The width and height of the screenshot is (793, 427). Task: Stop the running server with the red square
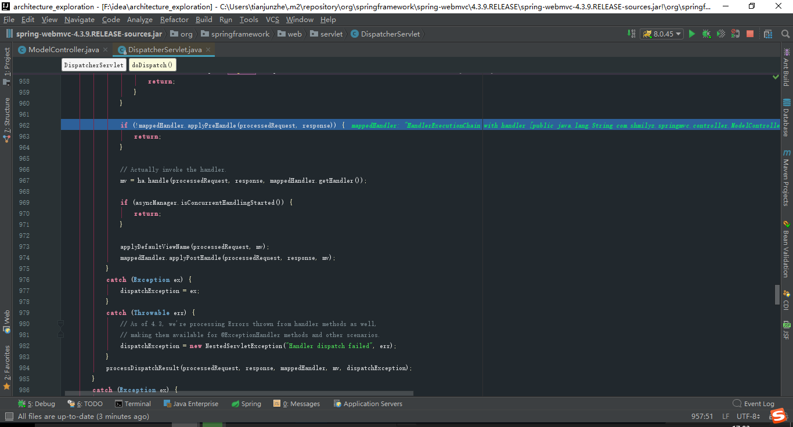pyautogui.click(x=750, y=34)
